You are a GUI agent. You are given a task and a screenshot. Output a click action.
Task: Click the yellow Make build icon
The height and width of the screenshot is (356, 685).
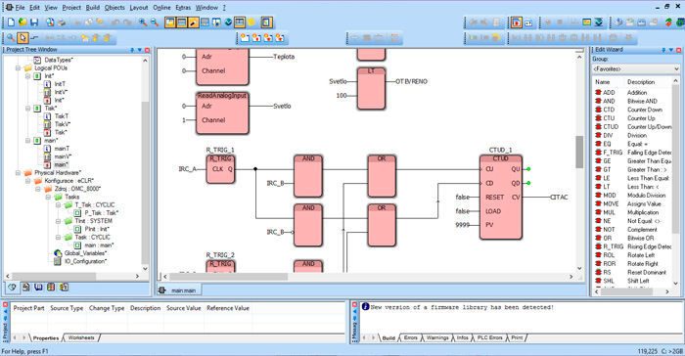587,22
